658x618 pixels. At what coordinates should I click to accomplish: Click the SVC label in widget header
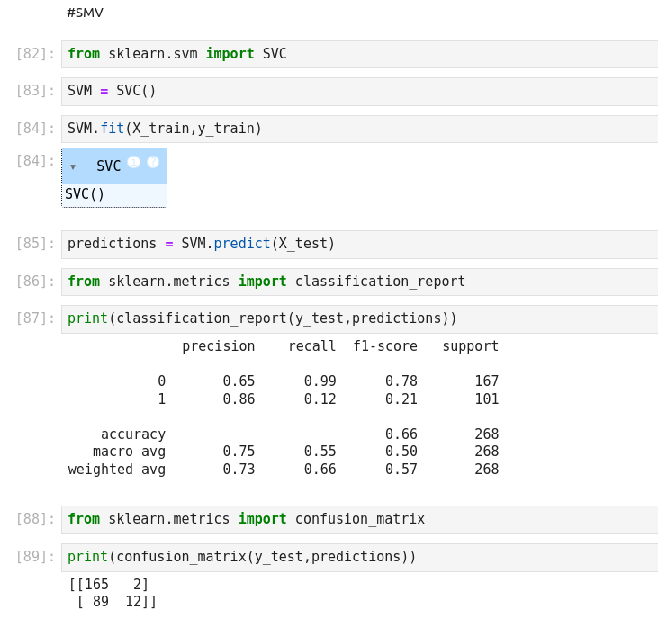pos(108,166)
